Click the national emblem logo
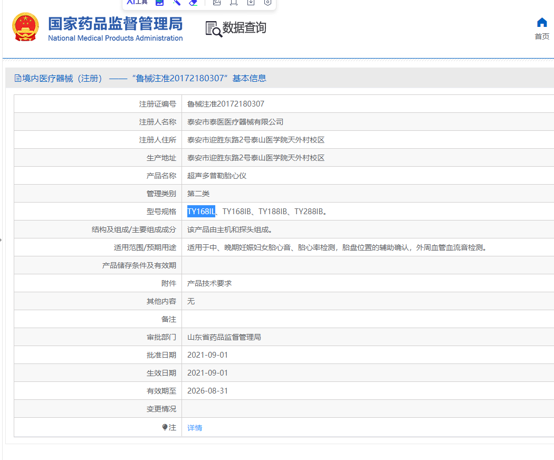The height and width of the screenshot is (460, 554). click(x=25, y=27)
